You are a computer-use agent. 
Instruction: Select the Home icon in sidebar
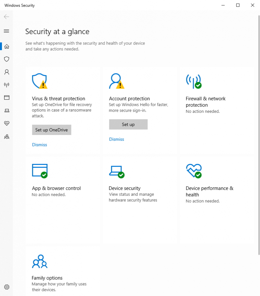pos(7,47)
